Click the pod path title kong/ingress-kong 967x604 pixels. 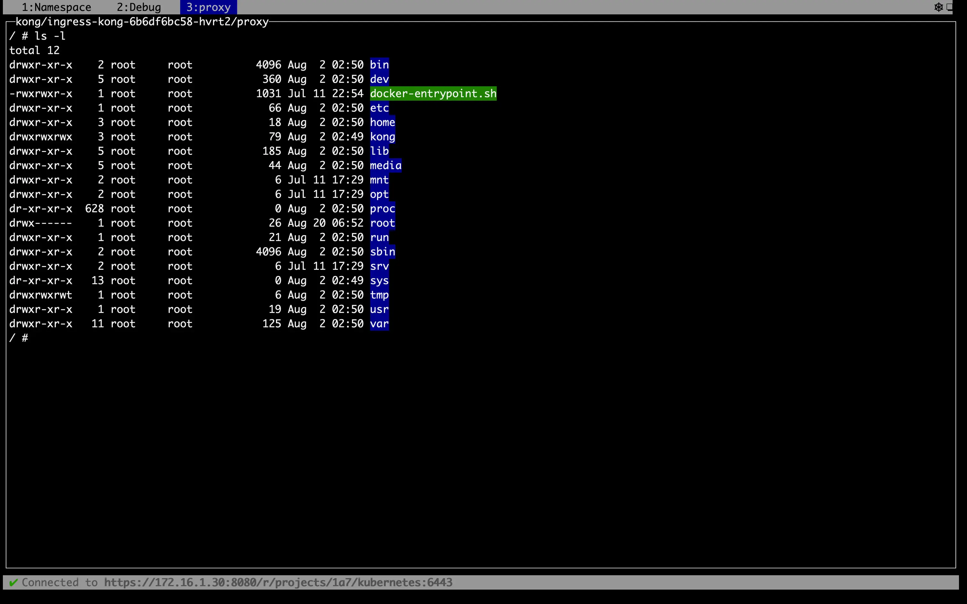[x=142, y=22]
